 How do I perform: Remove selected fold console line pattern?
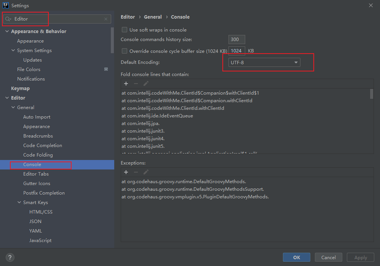pos(136,84)
